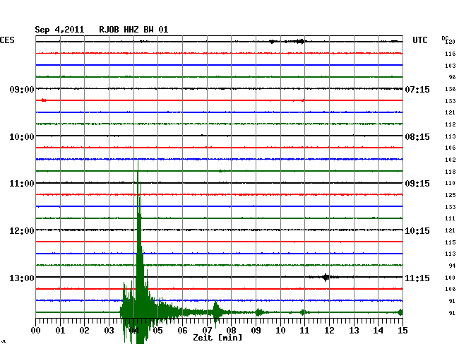Viewport: 459px width, 349px height.
Task: Click green aftershock wiggle near minute 07
Action: (216, 313)
